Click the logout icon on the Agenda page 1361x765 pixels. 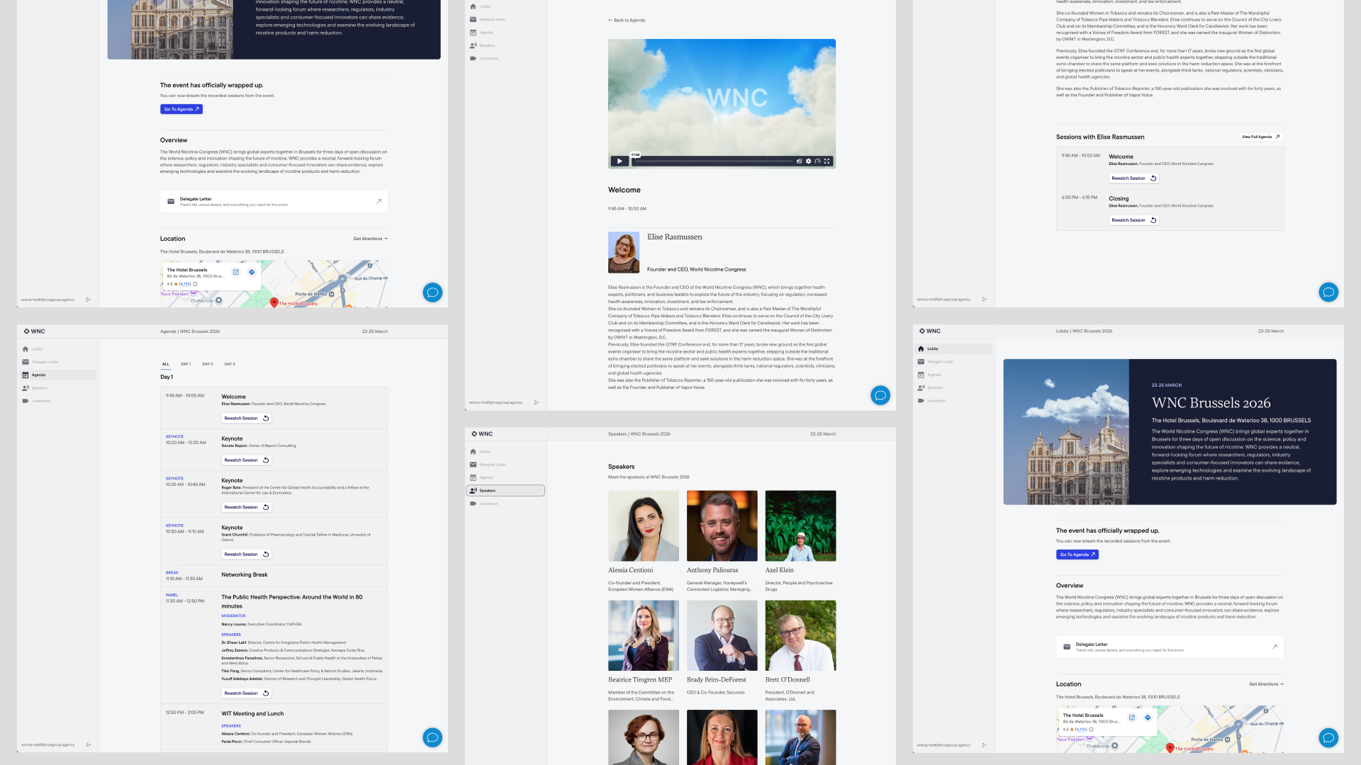89,744
